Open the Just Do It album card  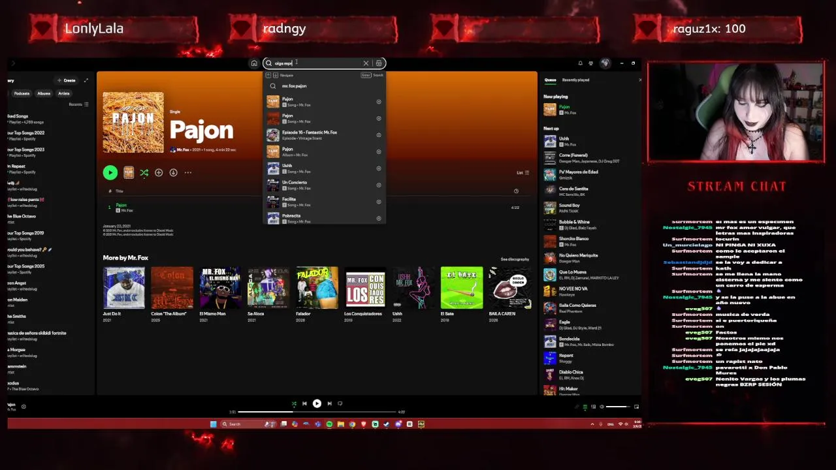(123, 294)
